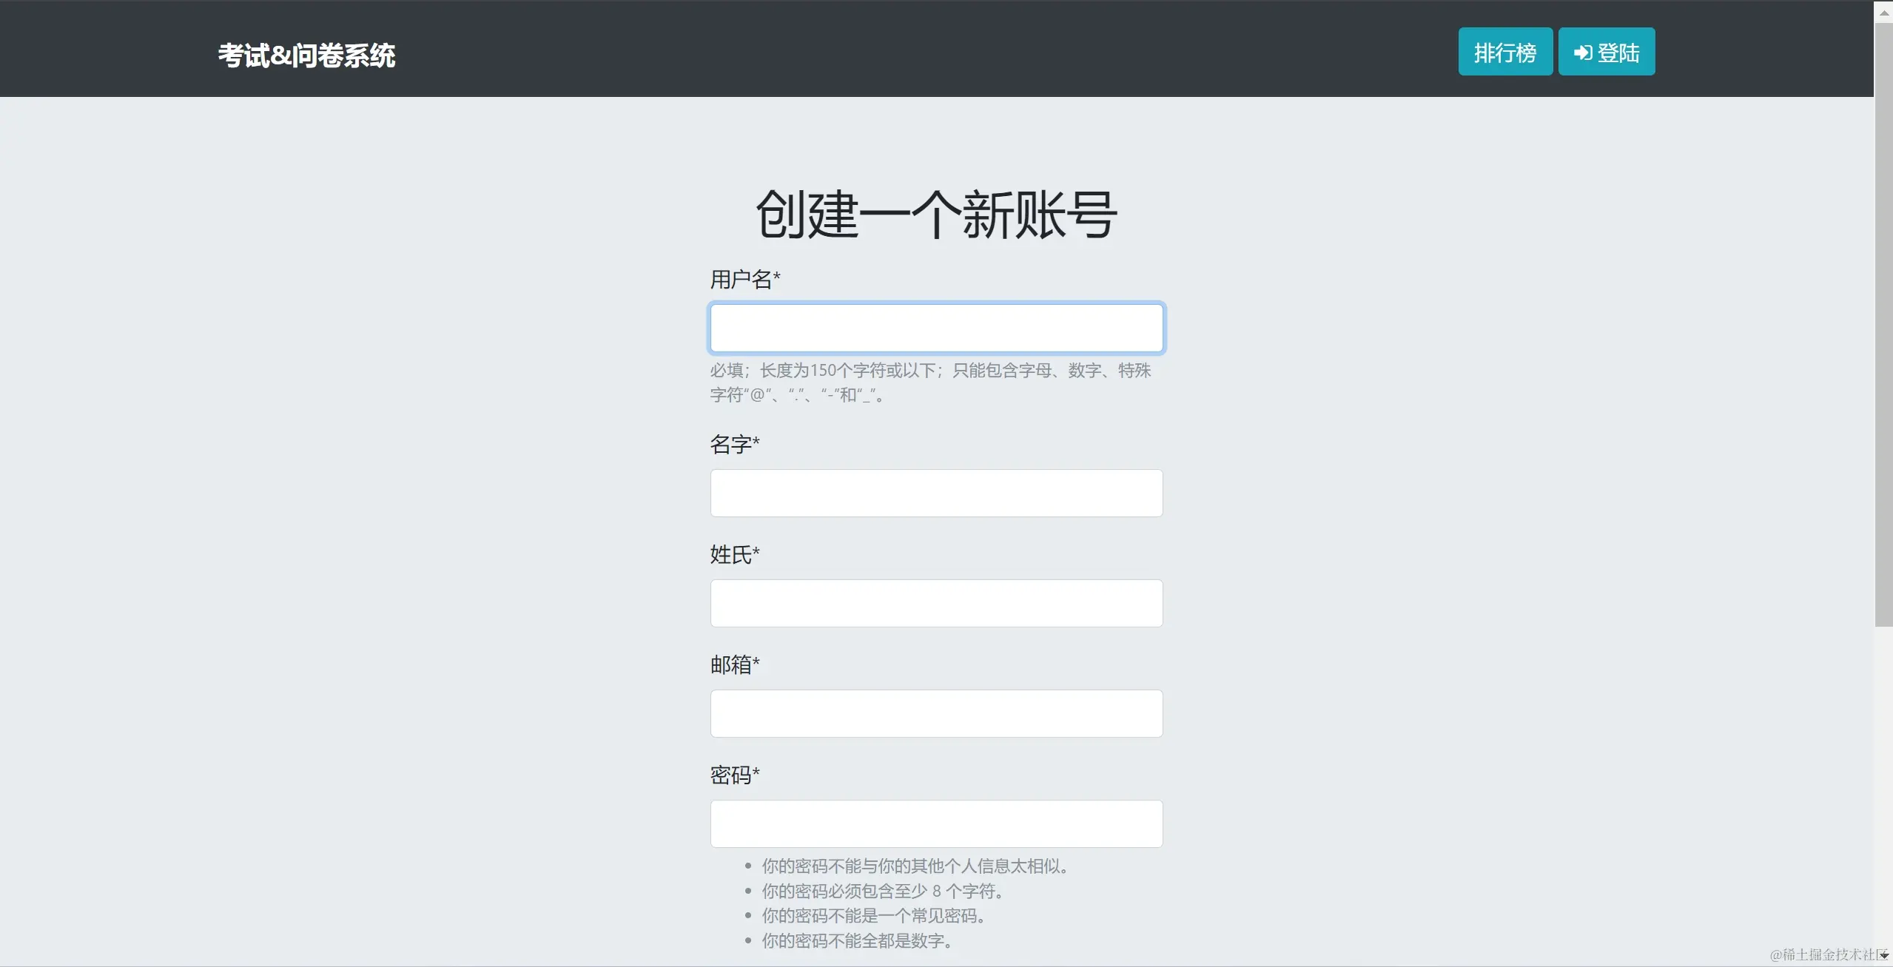Go to 考试&问卷系统 home via brand link
This screenshot has height=967, width=1893.
[306, 55]
